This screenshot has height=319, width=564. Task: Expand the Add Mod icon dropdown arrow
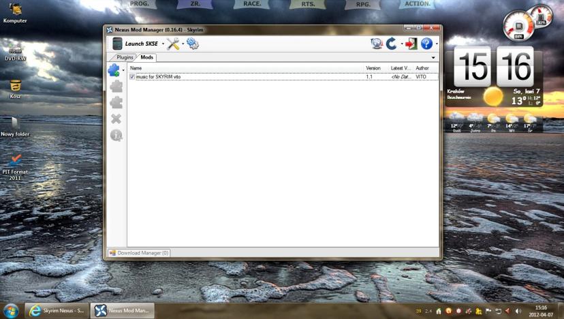[123, 70]
